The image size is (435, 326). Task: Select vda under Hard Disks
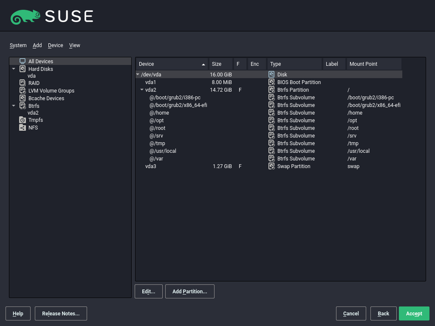point(31,76)
